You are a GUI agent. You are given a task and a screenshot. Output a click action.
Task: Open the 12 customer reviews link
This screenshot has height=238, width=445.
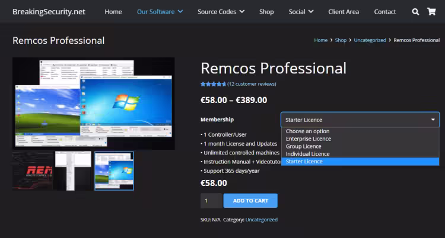(252, 84)
